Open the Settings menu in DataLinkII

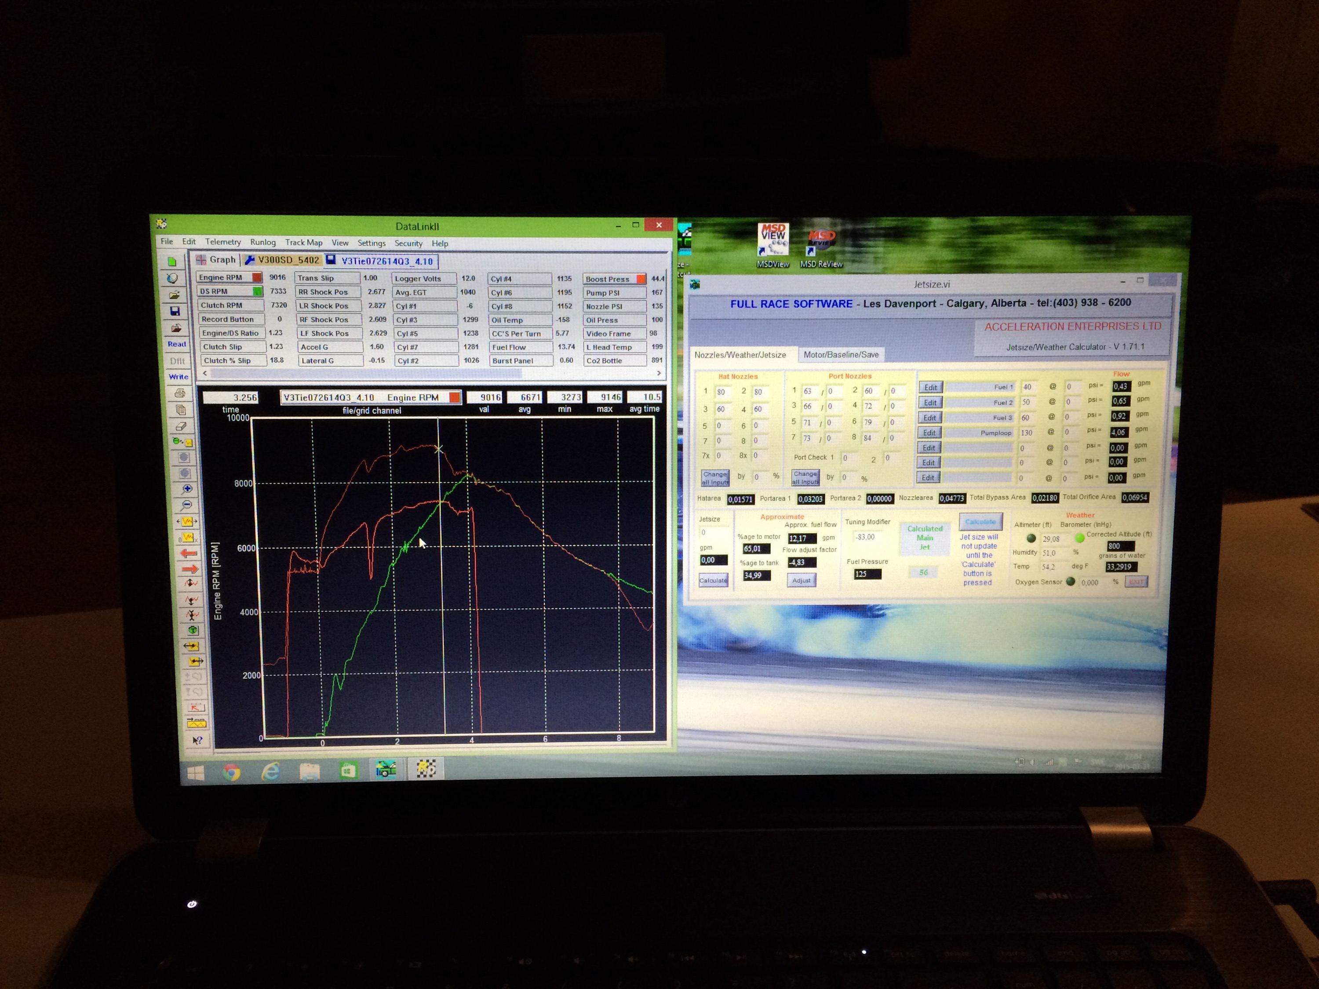coord(372,243)
